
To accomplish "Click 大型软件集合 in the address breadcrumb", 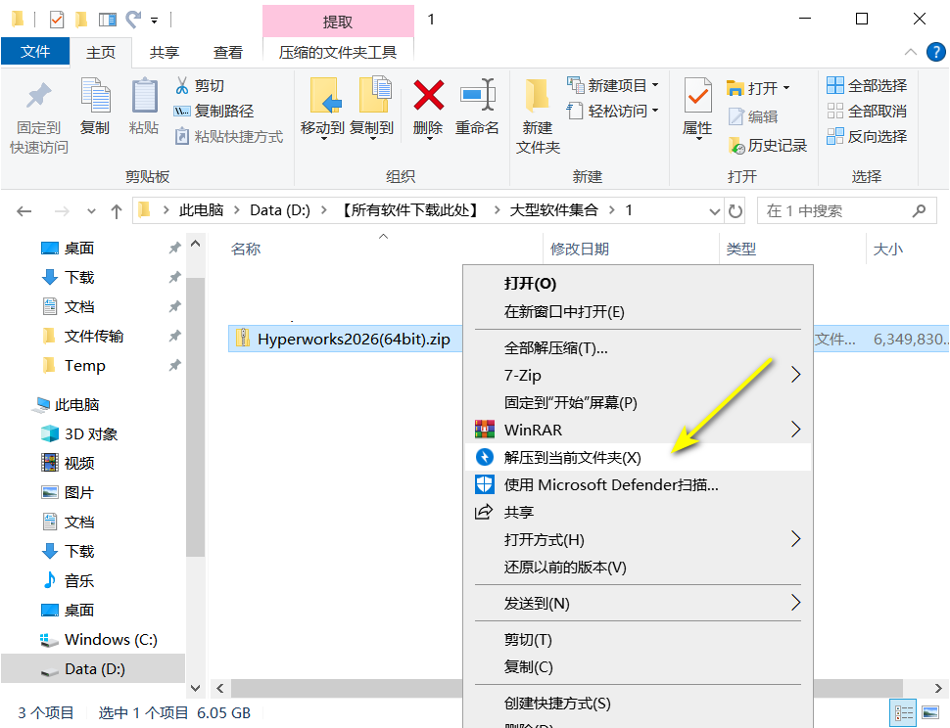I will click(x=553, y=210).
